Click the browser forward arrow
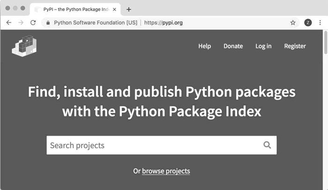328x190 pixels. [21, 22]
